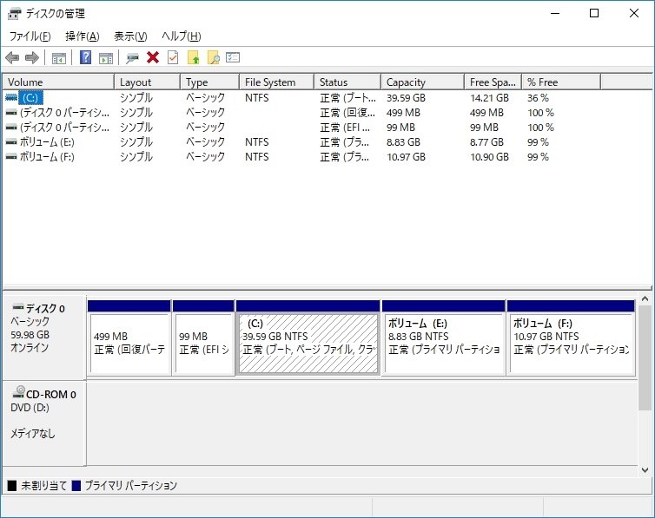The image size is (655, 518).
Task: Click the Show/Hide console tree icon
Action: [59, 58]
